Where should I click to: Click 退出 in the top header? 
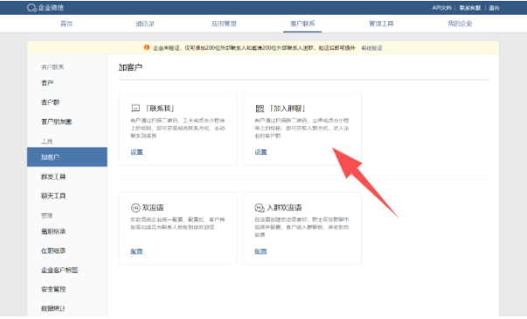pyautogui.click(x=494, y=8)
